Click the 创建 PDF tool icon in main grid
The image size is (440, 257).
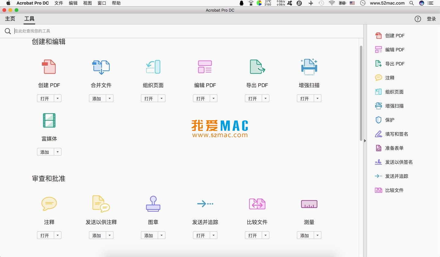(49, 67)
